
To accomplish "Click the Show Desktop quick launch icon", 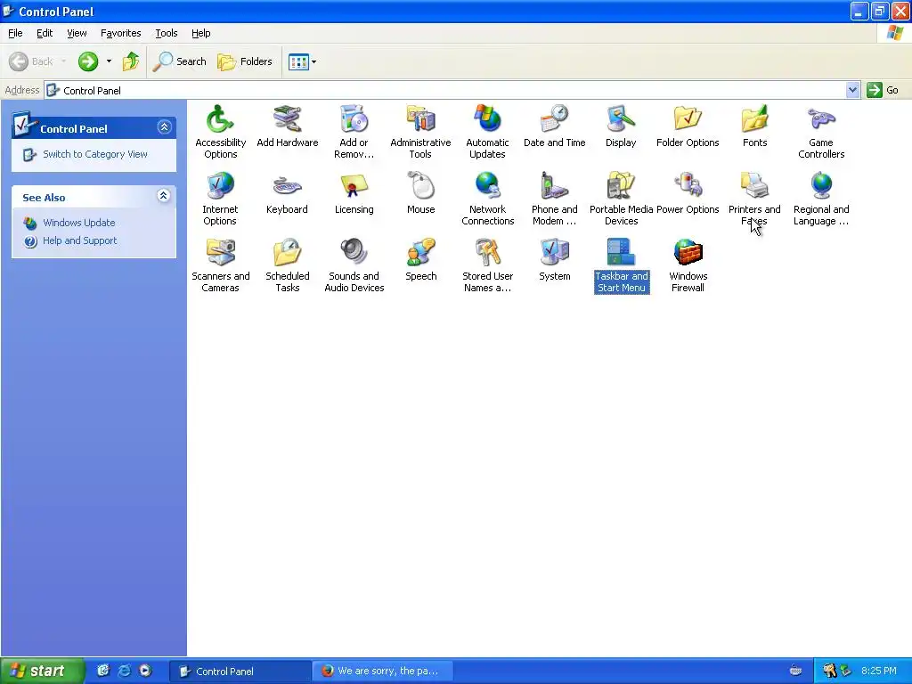I will pyautogui.click(x=103, y=671).
